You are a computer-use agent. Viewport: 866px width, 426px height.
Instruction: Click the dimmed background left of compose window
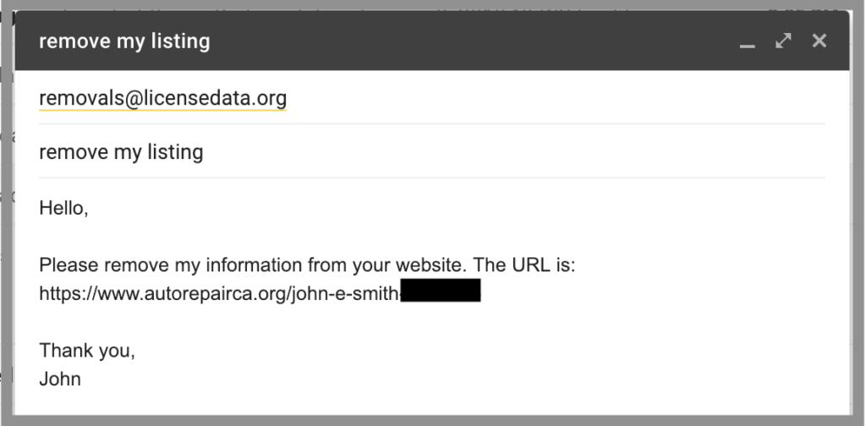coord(7,254)
